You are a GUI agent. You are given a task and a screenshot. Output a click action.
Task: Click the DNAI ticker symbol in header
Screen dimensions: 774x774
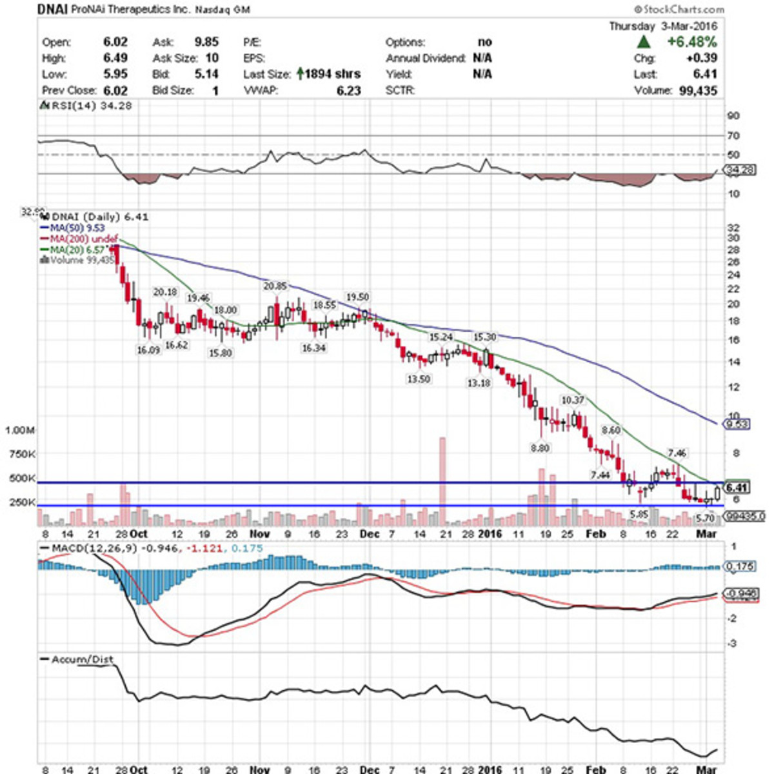52,9
